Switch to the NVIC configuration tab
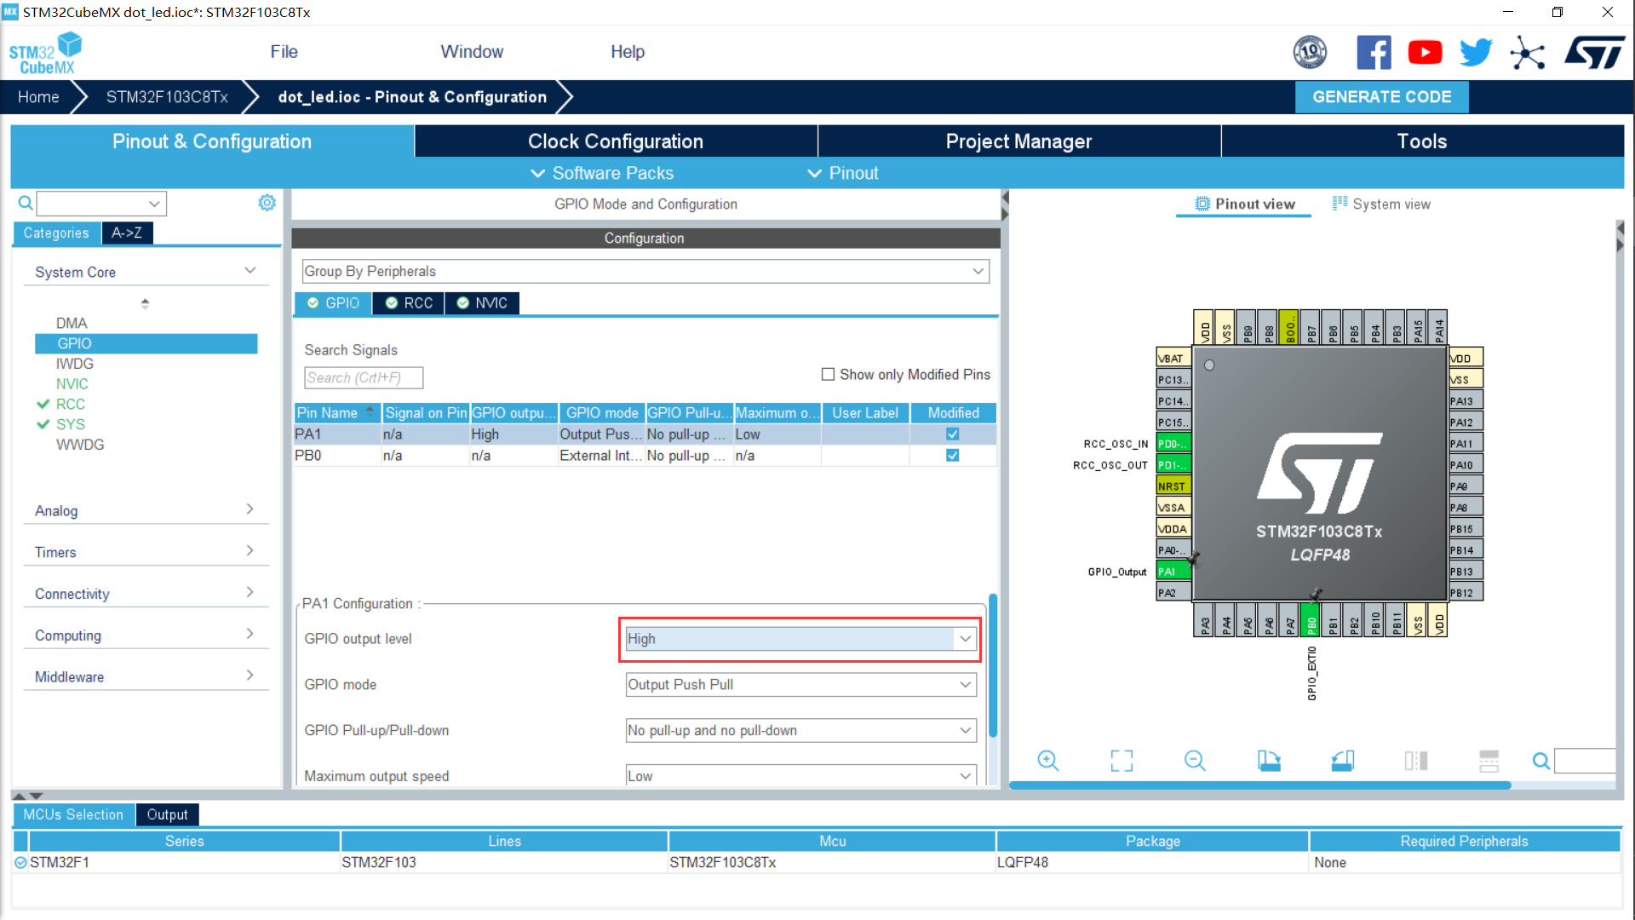The image size is (1635, 920). pos(482,303)
